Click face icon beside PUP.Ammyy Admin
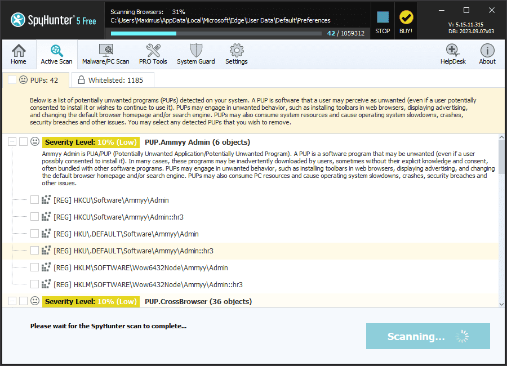The height and width of the screenshot is (366, 507). (x=35, y=142)
